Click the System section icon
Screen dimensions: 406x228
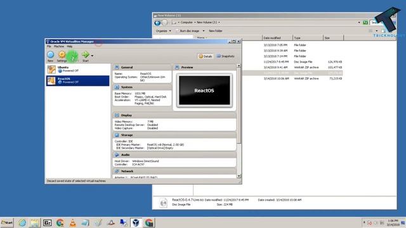coord(117,87)
